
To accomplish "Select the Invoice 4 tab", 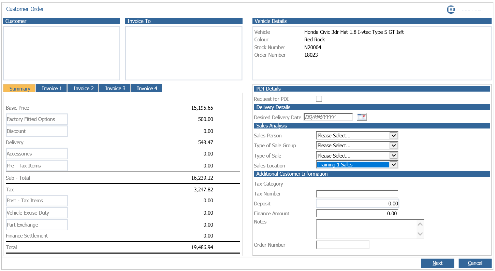I will tap(147, 89).
